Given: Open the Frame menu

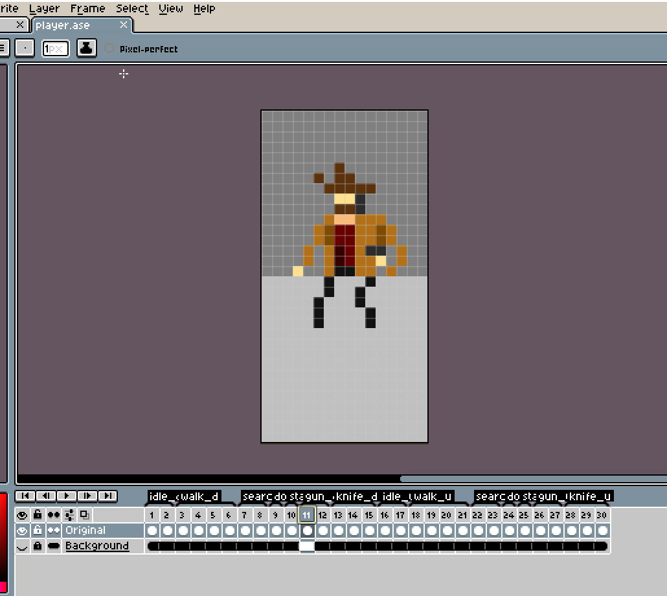Looking at the screenshot, I should pos(87,8).
